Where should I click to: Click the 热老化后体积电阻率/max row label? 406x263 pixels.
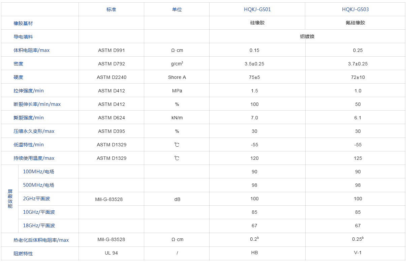click(x=41, y=240)
